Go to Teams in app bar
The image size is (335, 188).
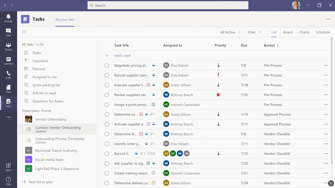tap(8, 46)
